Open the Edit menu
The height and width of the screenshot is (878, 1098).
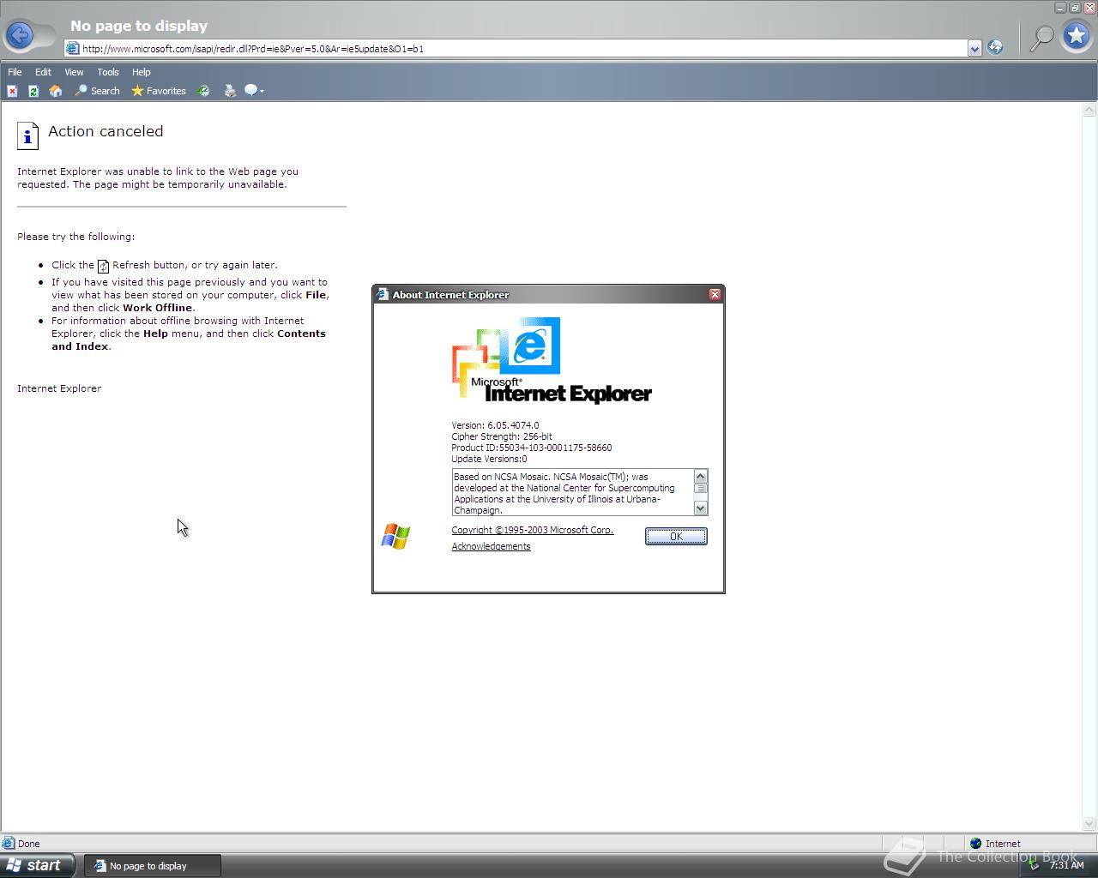point(43,72)
